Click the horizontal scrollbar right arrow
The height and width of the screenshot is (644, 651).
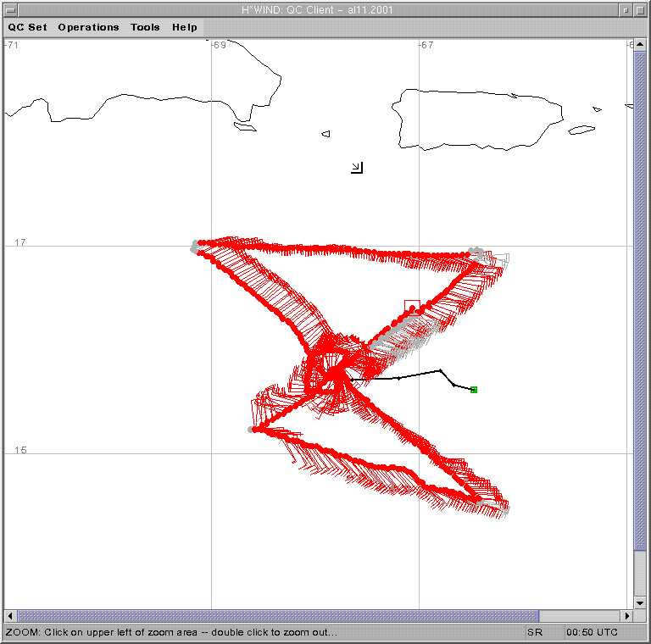click(x=627, y=616)
